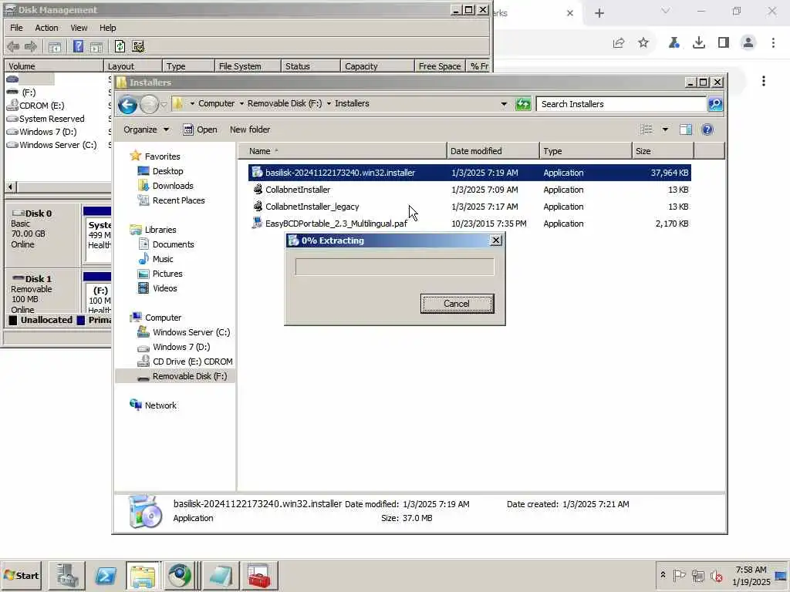790x592 pixels.
Task: Expand the Computer breadcrumb arrow
Action: pyautogui.click(x=241, y=104)
